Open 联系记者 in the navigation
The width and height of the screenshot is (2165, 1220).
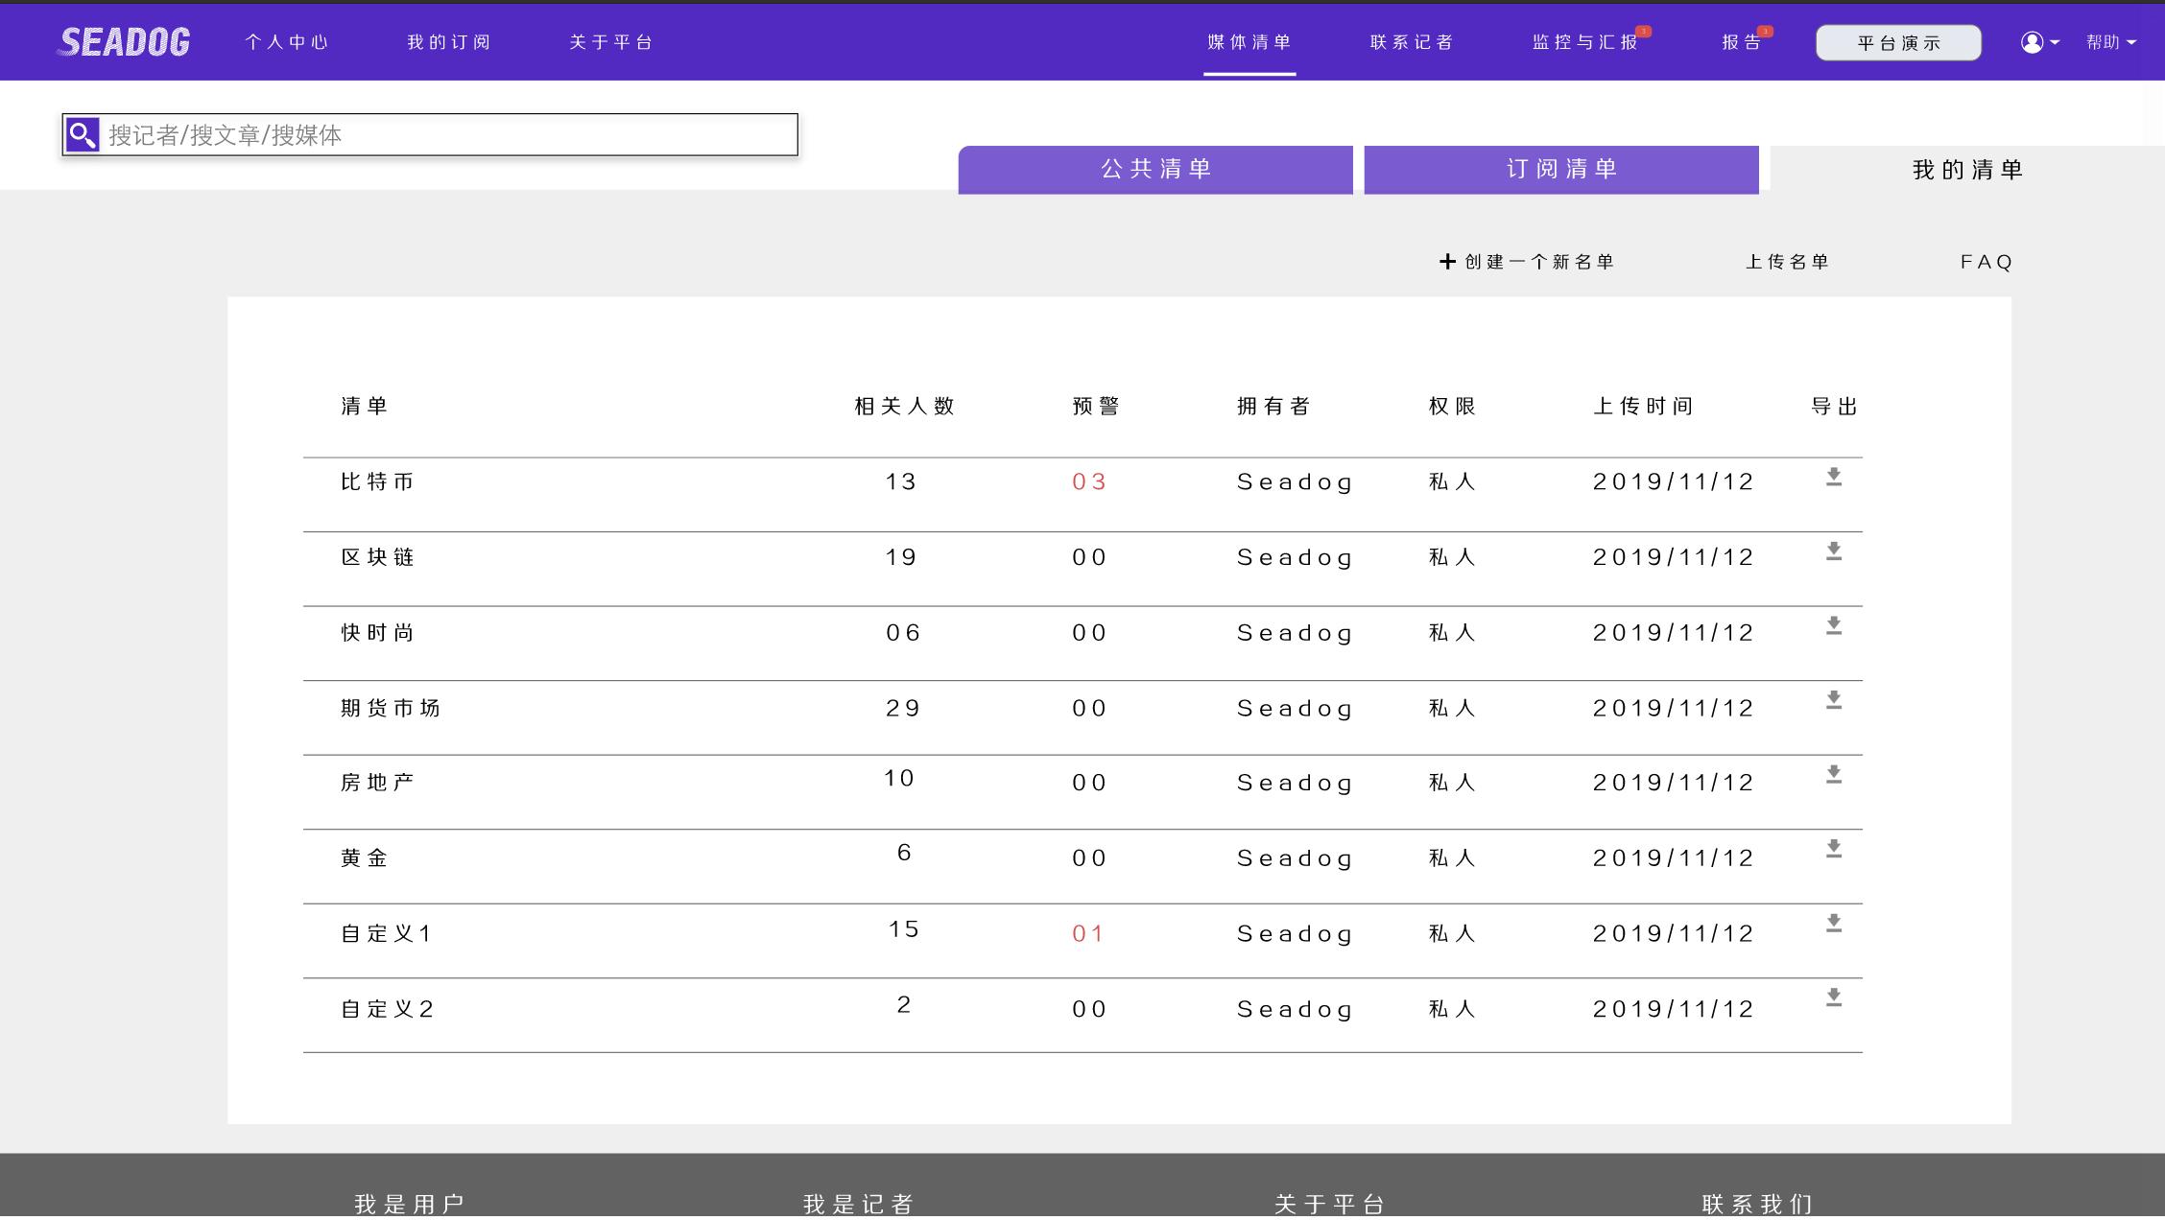1412,42
